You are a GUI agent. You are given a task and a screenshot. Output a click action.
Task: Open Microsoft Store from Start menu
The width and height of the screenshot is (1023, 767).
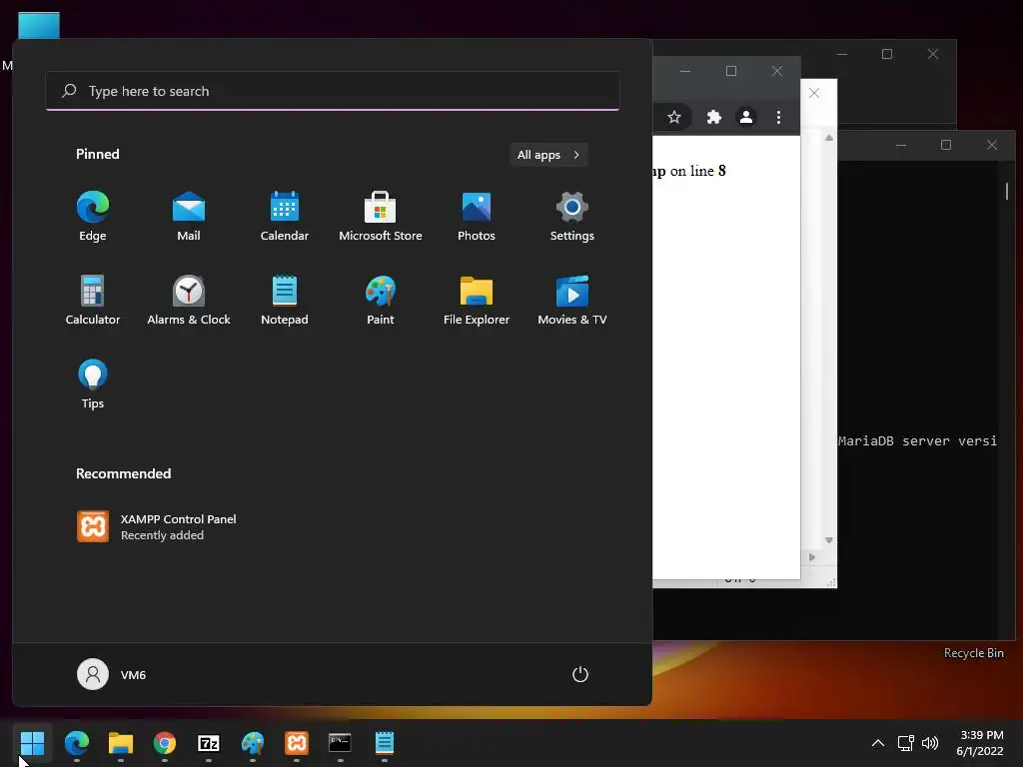tap(381, 217)
